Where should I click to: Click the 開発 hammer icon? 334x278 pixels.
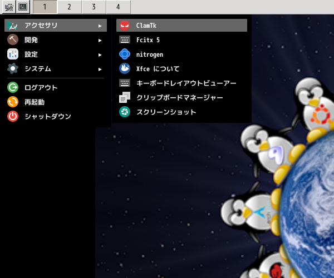pos(13,40)
